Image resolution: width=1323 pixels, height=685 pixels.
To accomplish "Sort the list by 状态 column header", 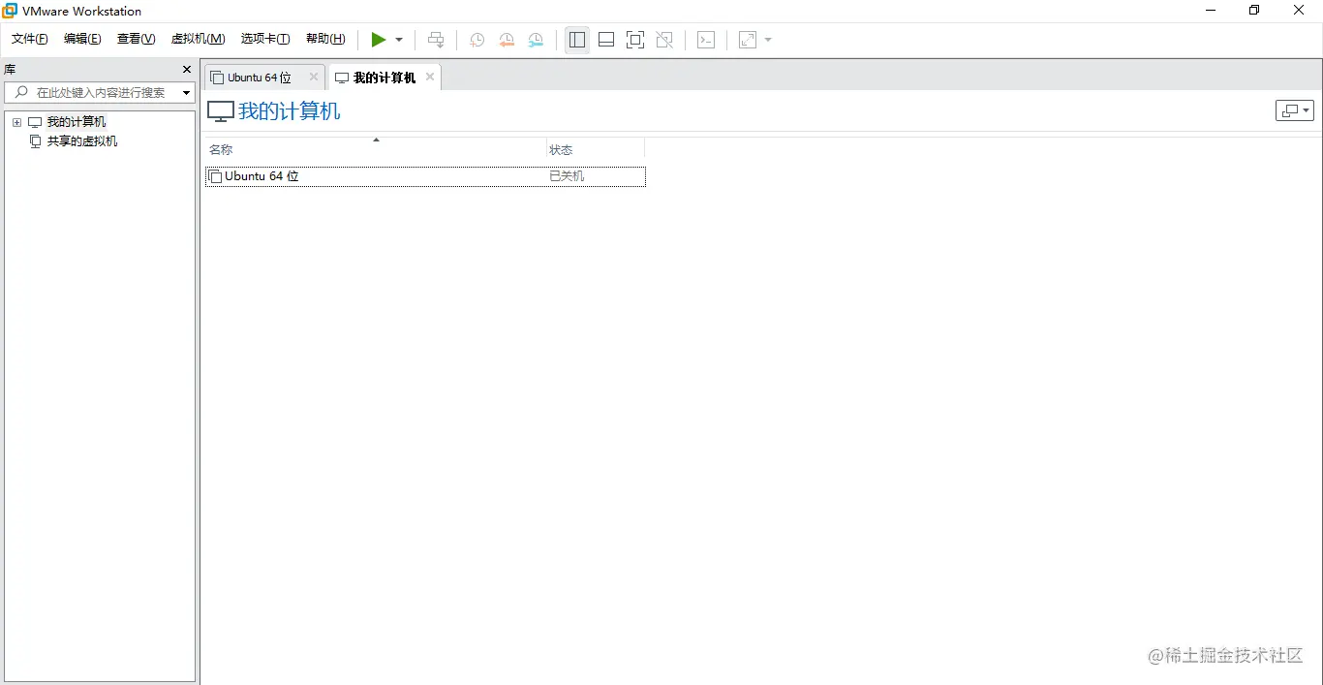I will pos(595,149).
